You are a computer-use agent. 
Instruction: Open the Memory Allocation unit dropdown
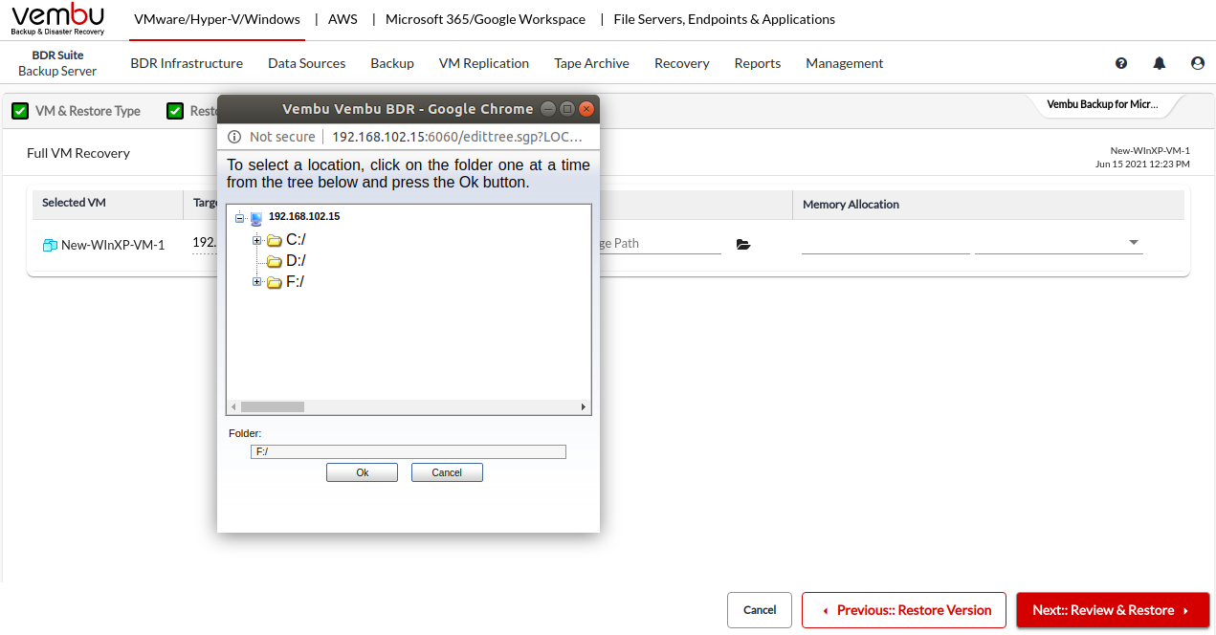tap(1134, 243)
